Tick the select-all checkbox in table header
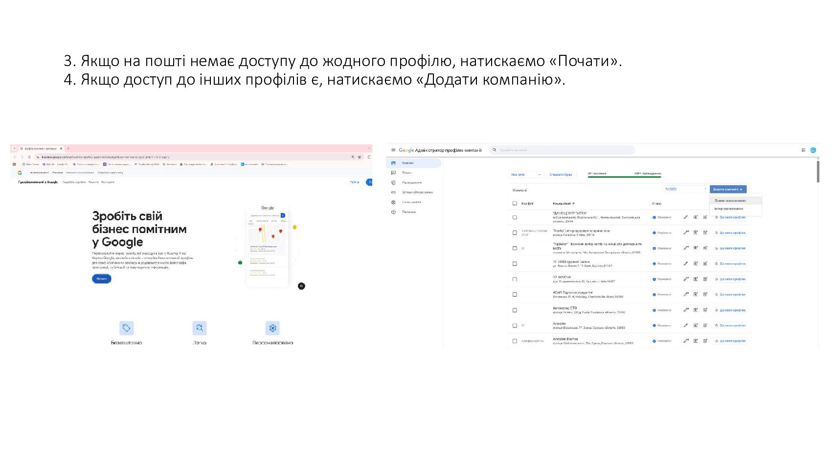This screenshot has width=835, height=470. [x=515, y=203]
